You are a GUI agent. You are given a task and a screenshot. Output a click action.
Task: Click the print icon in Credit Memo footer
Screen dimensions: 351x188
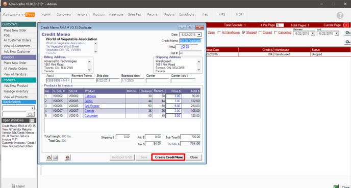coord(49,158)
